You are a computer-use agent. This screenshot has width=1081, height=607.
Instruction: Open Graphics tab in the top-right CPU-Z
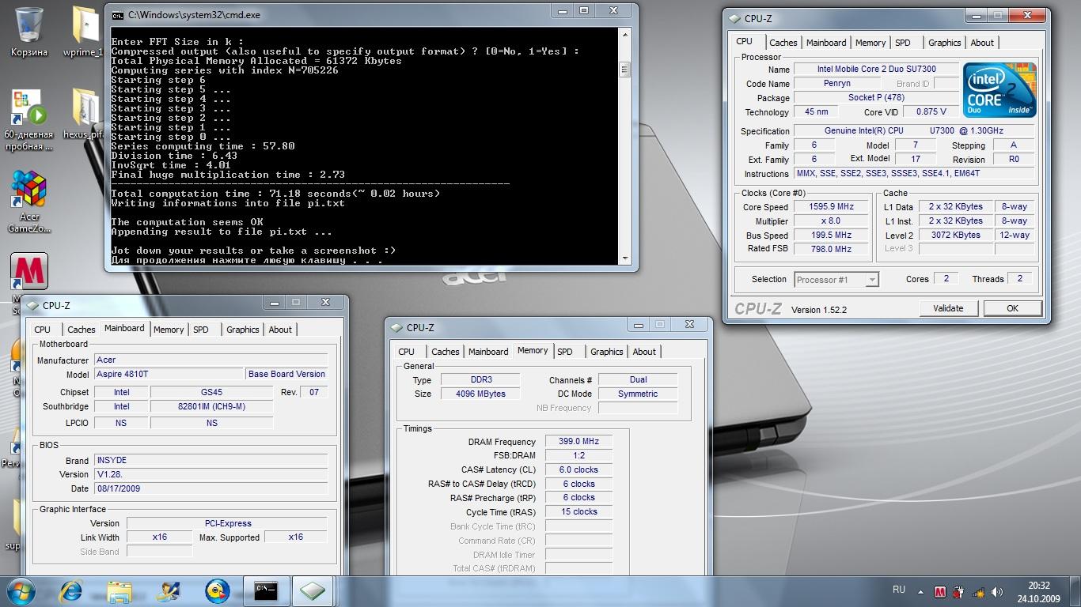point(944,43)
